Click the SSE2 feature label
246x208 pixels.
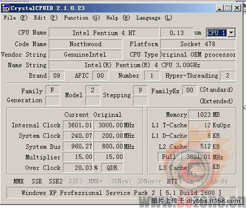click(x=56, y=181)
